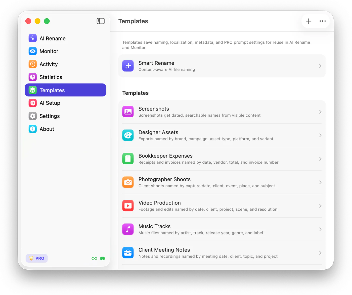Expand the Music Tracks chevron
Screen dimensions: 352x295
(x=320, y=229)
